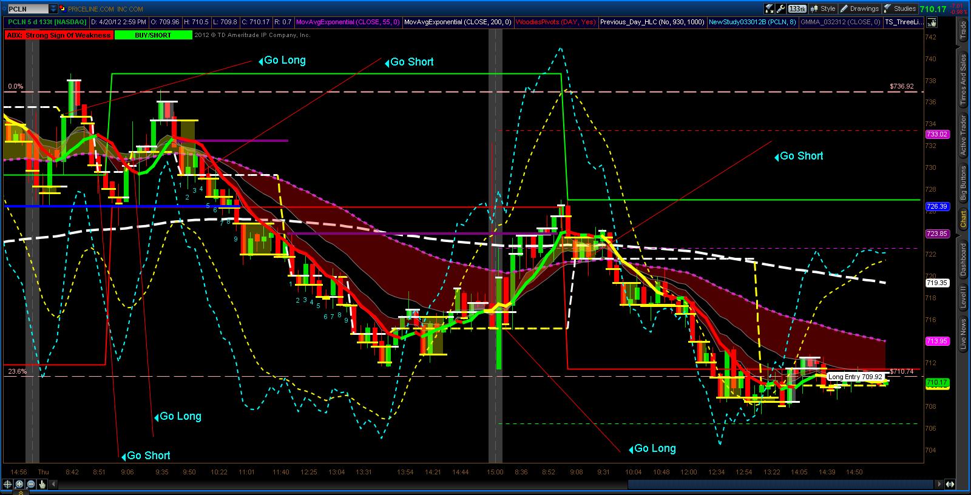Click the 723.85 price level bubble
Screen dimensions: 971x495
coord(936,234)
